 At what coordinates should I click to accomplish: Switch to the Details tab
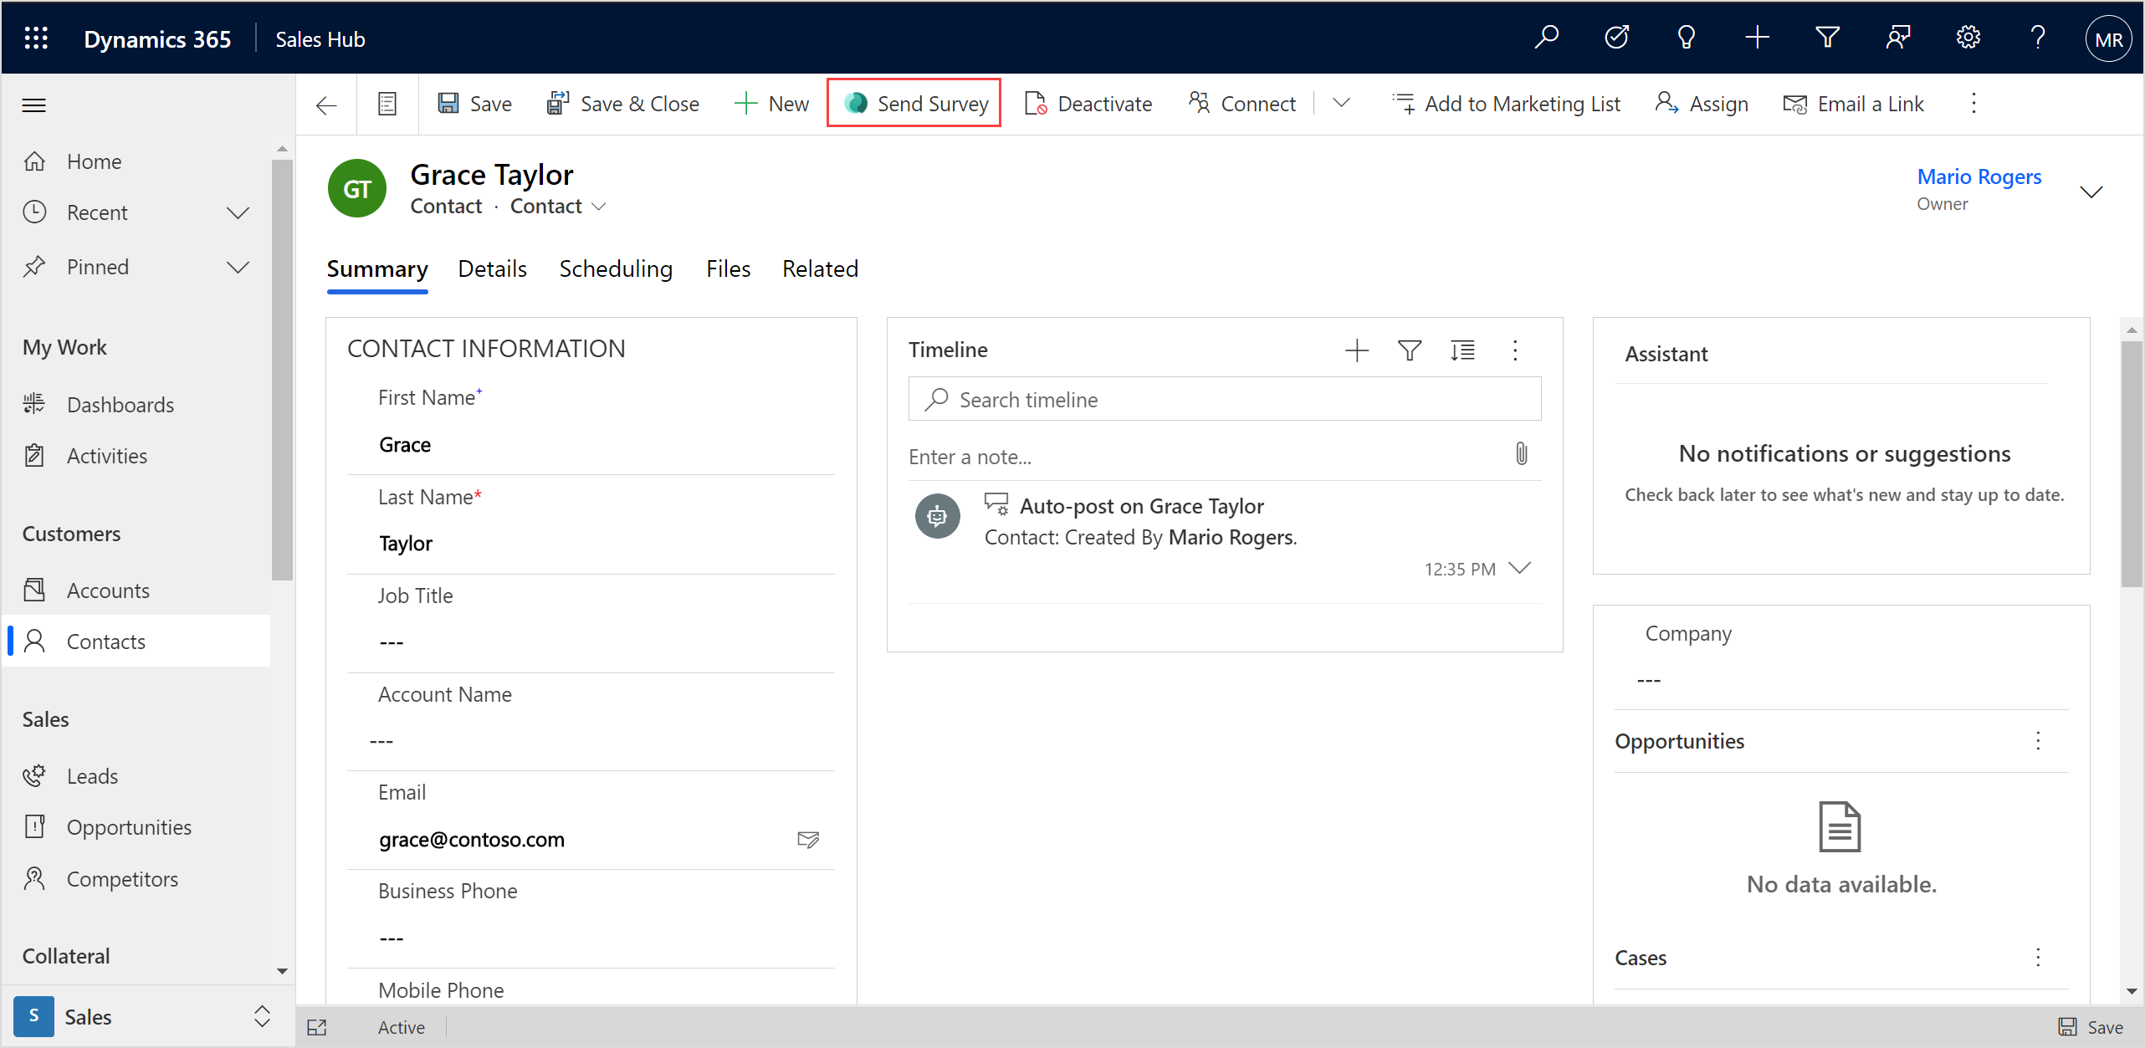(494, 268)
